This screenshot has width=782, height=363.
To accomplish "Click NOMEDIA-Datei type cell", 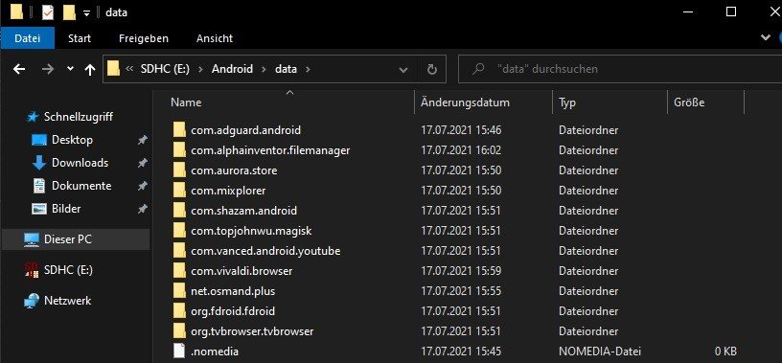I will click(x=600, y=352).
